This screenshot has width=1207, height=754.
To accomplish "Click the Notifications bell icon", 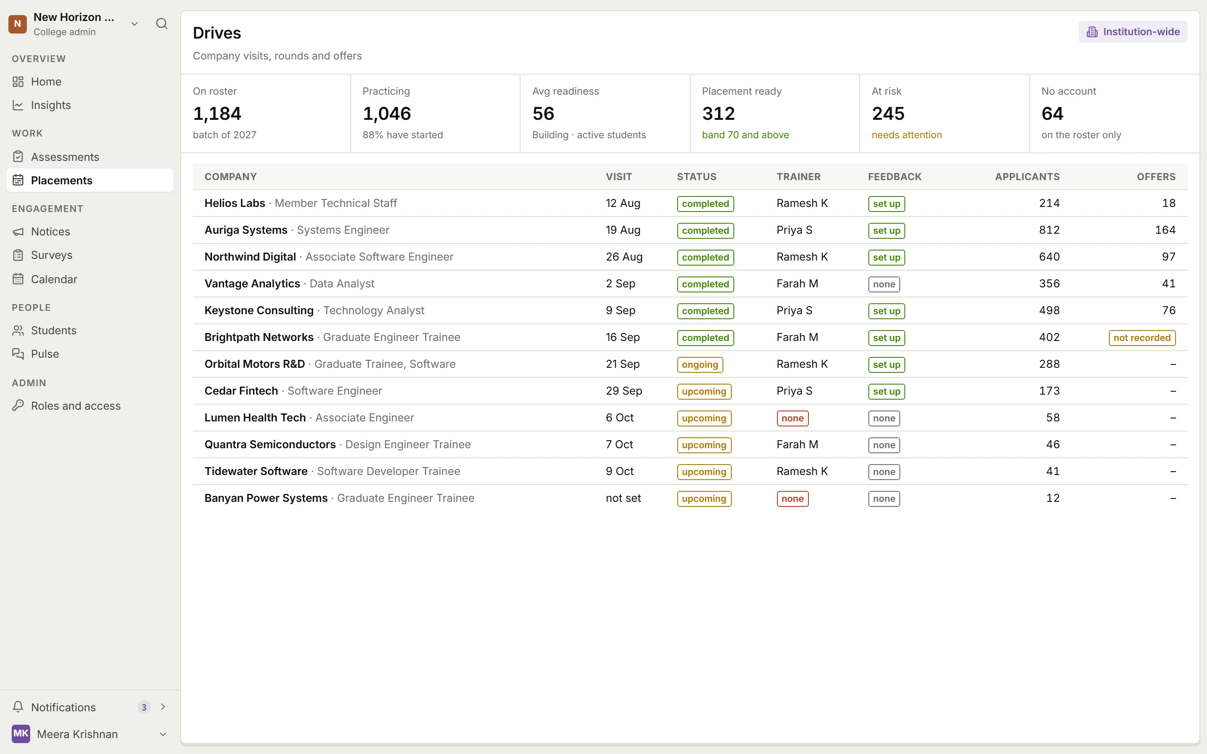I will (x=18, y=707).
